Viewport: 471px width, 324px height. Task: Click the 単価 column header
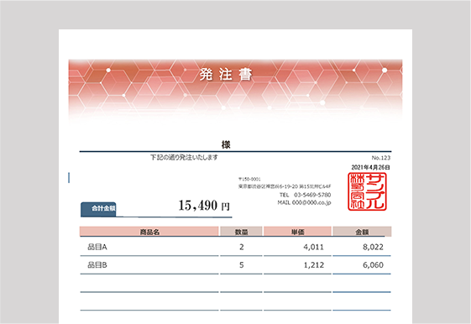297,232
